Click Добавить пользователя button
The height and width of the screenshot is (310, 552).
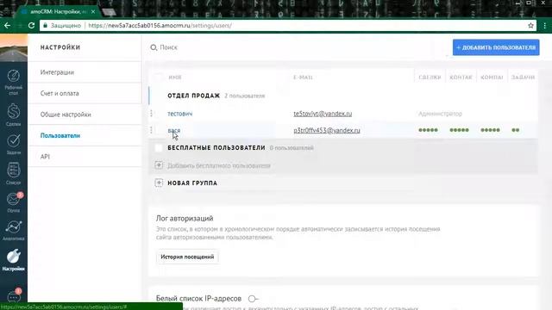coord(496,47)
